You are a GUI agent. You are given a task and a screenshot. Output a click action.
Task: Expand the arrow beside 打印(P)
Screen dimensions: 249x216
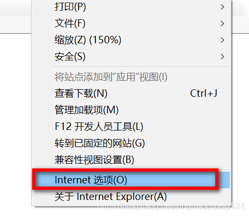point(222,7)
